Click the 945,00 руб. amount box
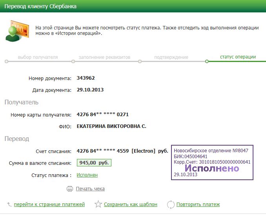 tap(94, 163)
